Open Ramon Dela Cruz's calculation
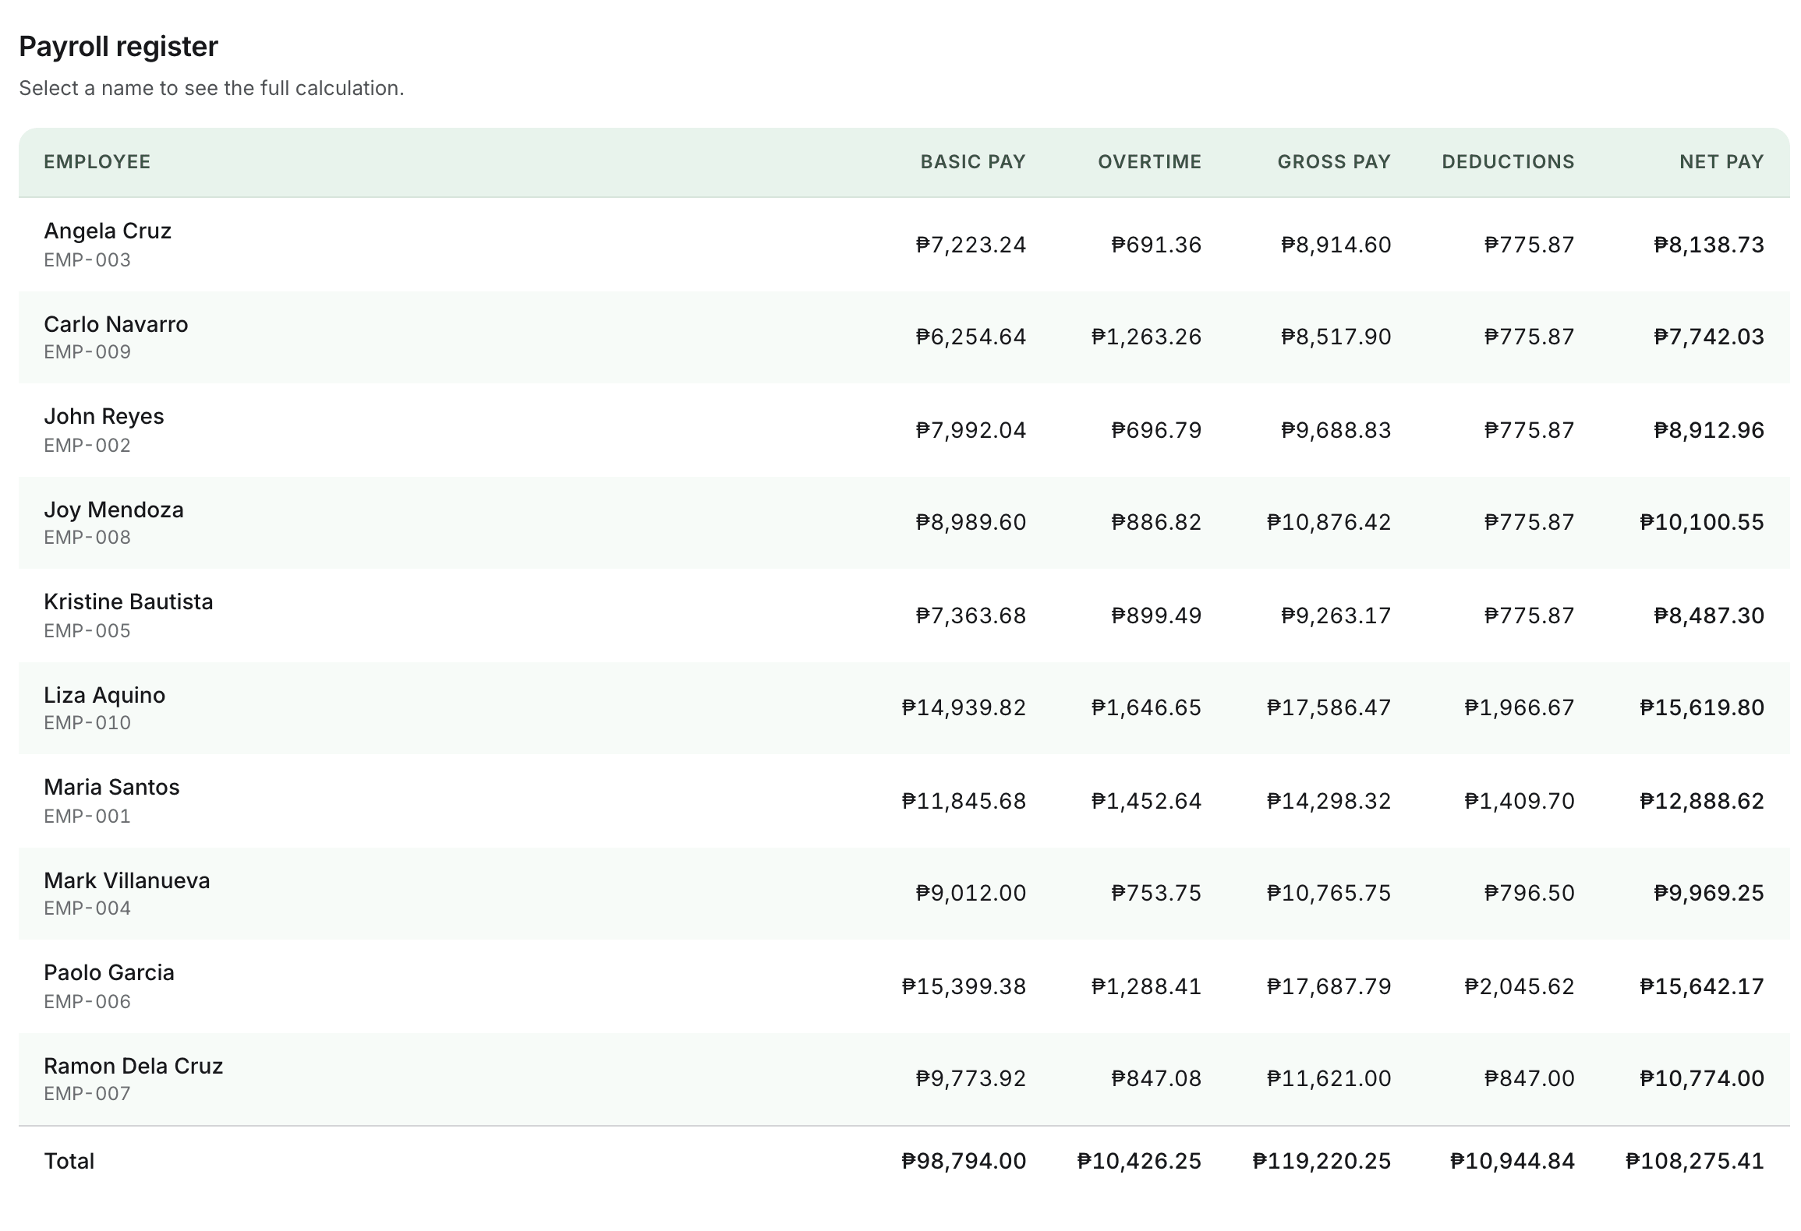Viewport: 1801px width, 1231px height. [x=133, y=1066]
